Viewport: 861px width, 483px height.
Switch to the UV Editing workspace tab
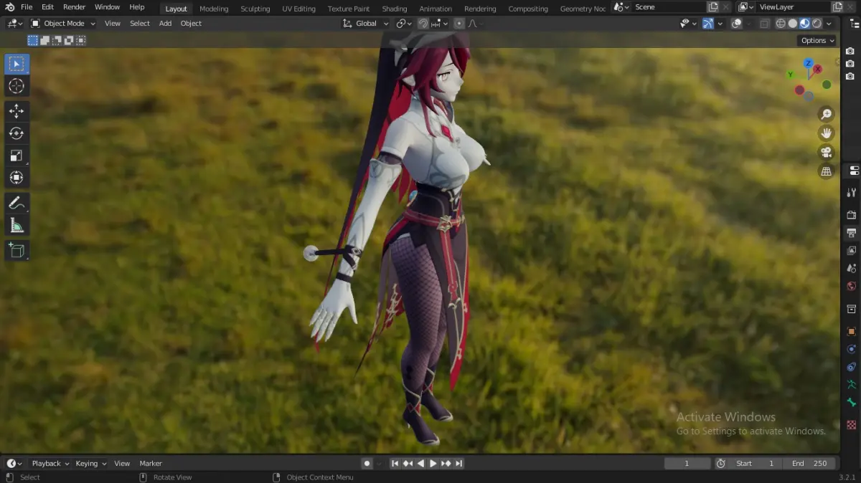click(298, 9)
